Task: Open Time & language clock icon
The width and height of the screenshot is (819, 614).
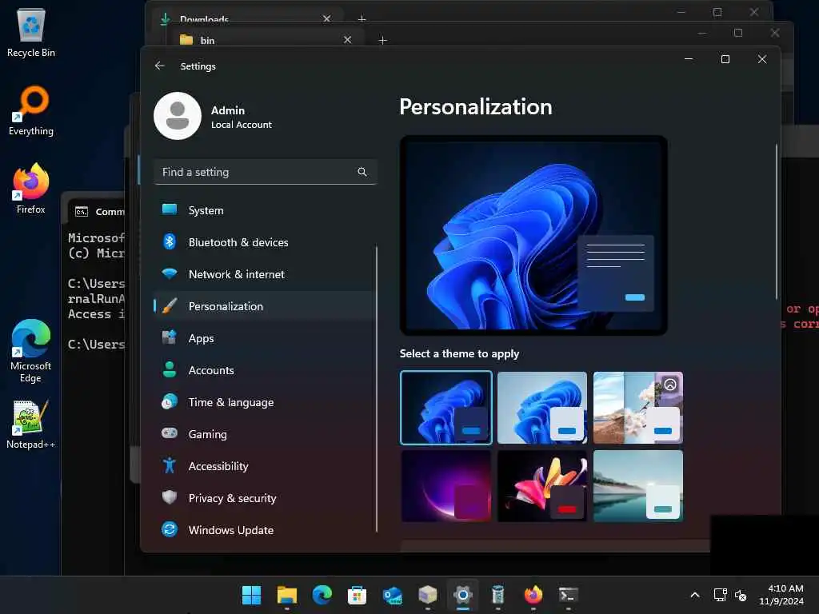Action: tap(170, 401)
